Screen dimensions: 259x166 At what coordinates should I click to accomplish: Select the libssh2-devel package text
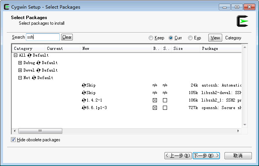click(221, 93)
